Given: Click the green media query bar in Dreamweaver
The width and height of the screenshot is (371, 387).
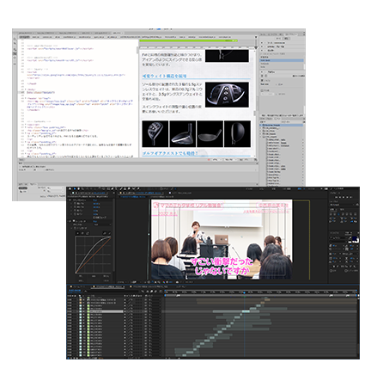Looking at the screenshot, I should tap(188, 41).
